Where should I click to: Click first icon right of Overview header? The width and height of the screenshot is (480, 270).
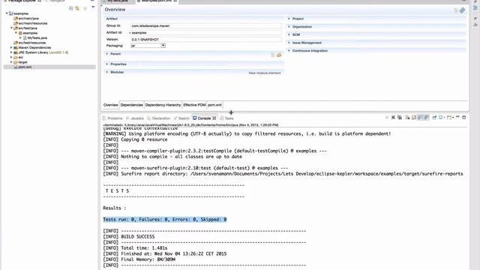click(x=456, y=10)
